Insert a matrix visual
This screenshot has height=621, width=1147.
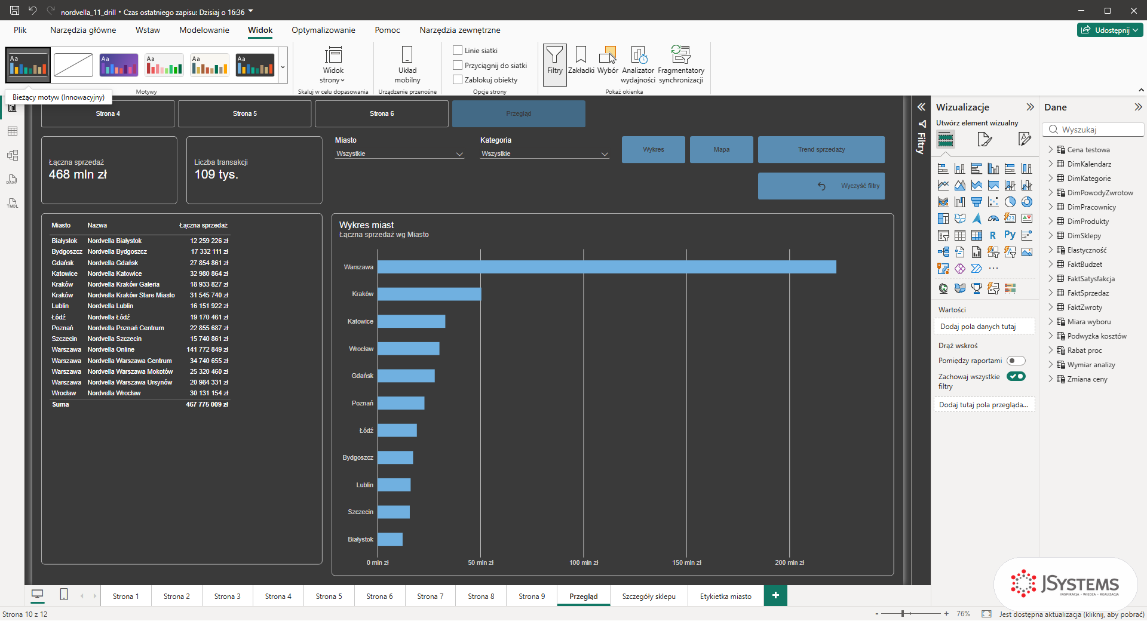click(x=976, y=235)
